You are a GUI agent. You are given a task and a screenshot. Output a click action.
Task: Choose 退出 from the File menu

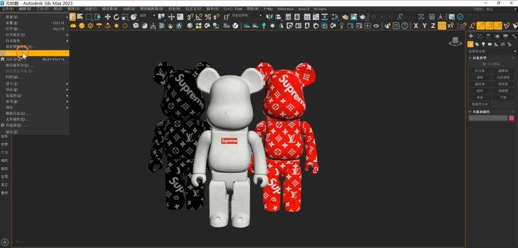click(35, 132)
